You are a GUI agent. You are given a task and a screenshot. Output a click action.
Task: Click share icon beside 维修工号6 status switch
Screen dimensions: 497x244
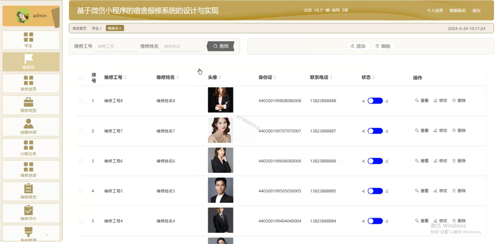(x=363, y=161)
